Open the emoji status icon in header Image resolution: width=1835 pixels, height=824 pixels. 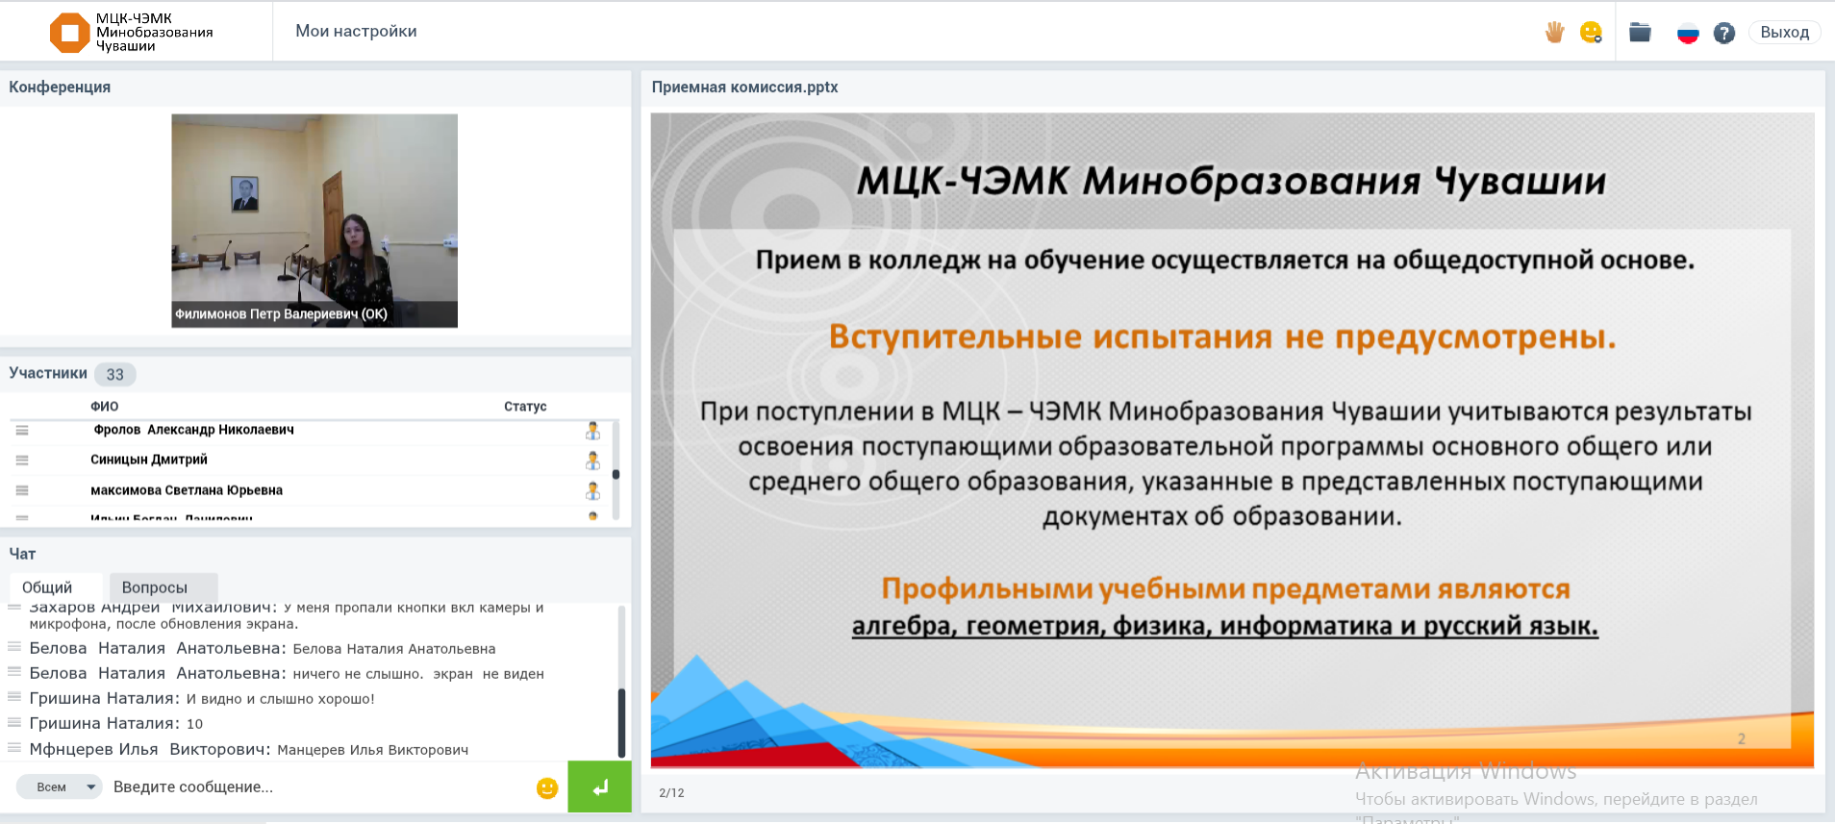[1592, 33]
